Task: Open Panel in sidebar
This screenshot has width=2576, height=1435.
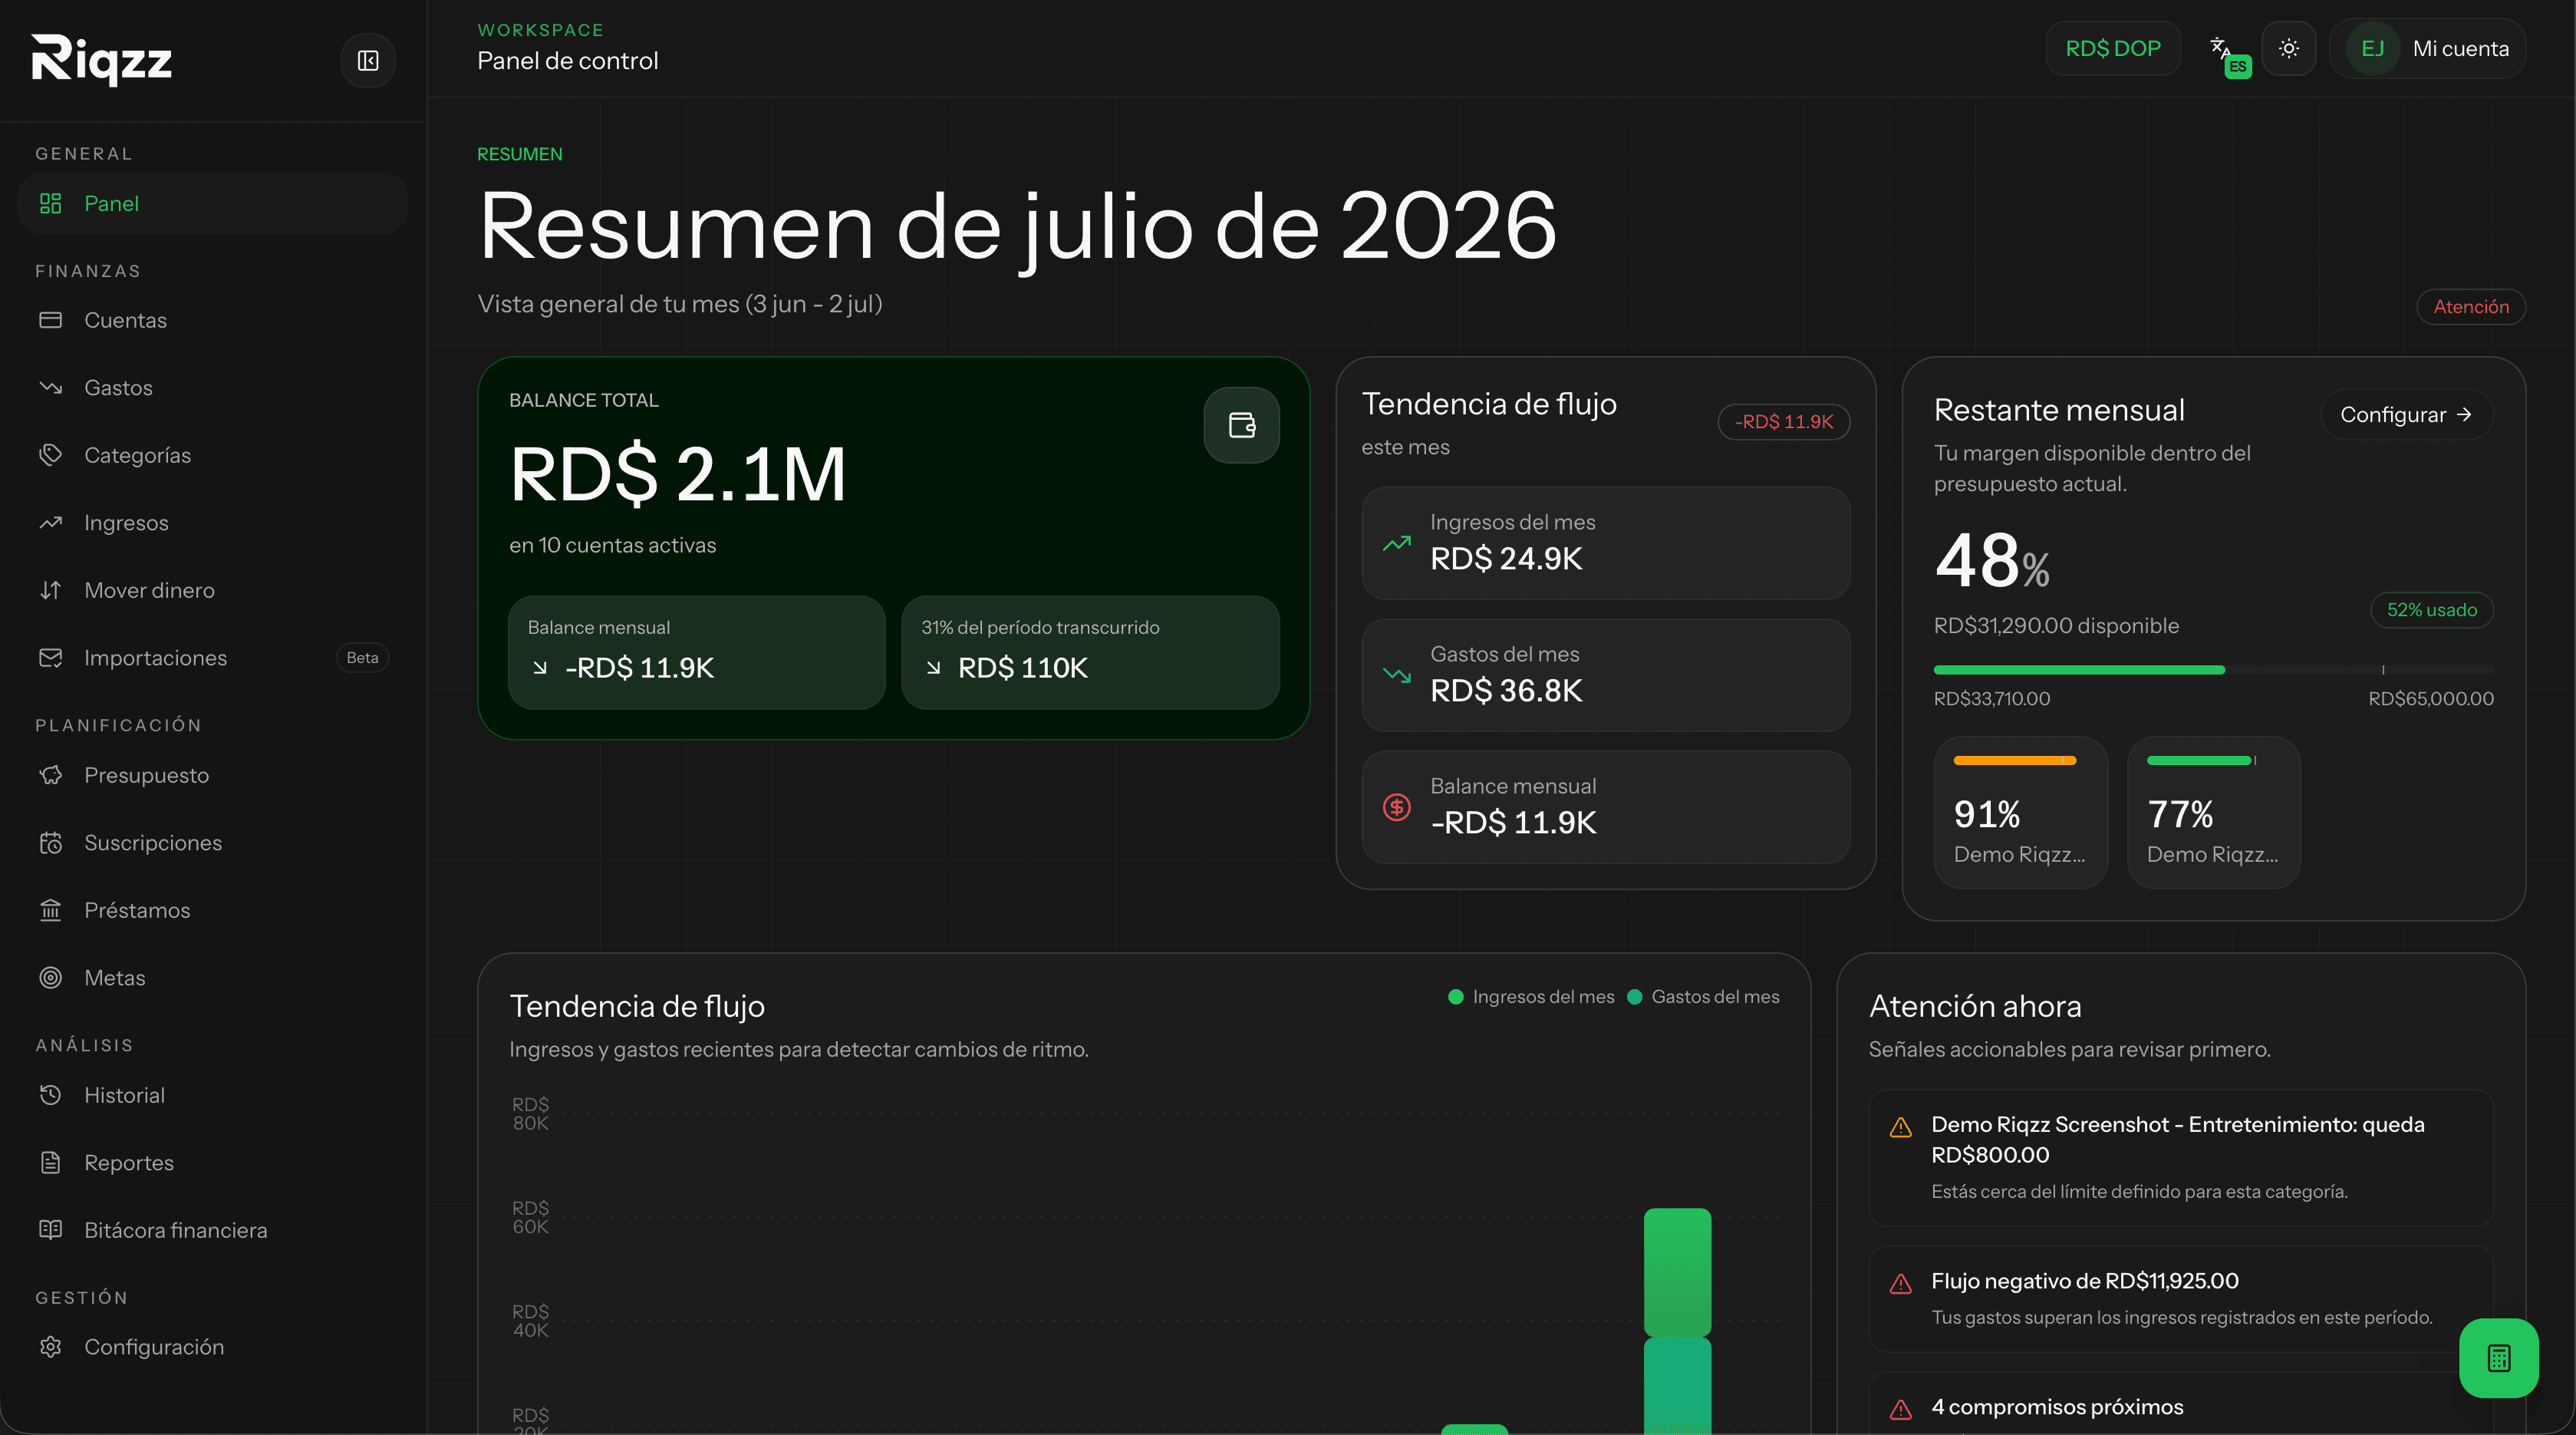Action: click(x=212, y=203)
